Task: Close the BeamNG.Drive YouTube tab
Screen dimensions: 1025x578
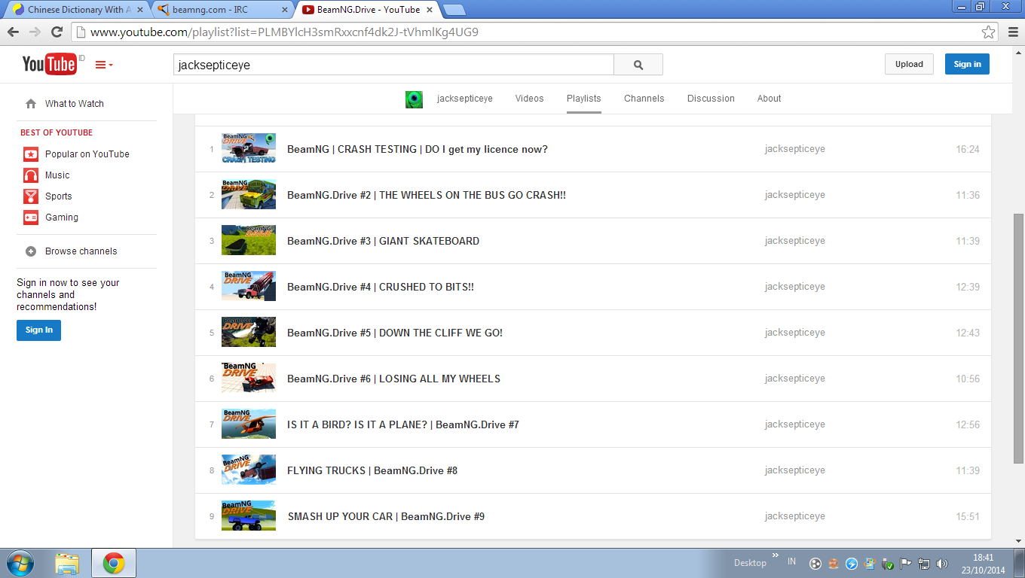Action: 428,10
